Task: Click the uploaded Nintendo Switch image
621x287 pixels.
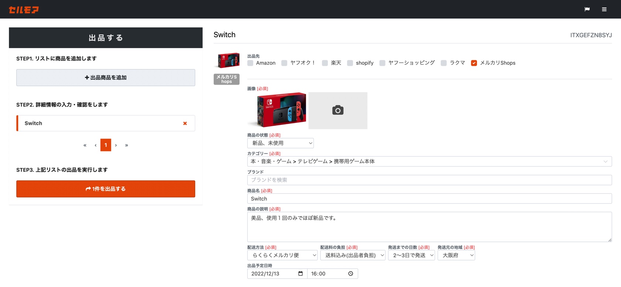Action: pyautogui.click(x=278, y=110)
